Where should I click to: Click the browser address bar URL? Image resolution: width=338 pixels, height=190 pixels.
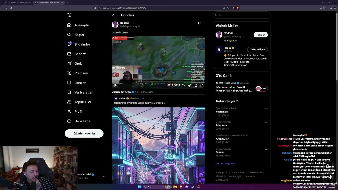coord(124,8)
